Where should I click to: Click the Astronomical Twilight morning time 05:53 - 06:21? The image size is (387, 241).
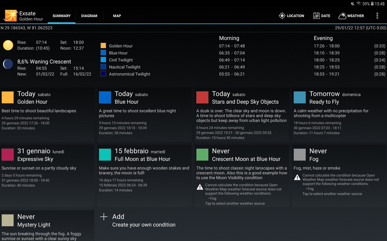232,74
